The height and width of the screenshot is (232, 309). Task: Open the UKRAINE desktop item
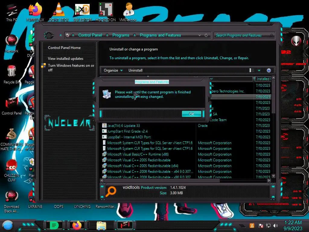pos(35,207)
